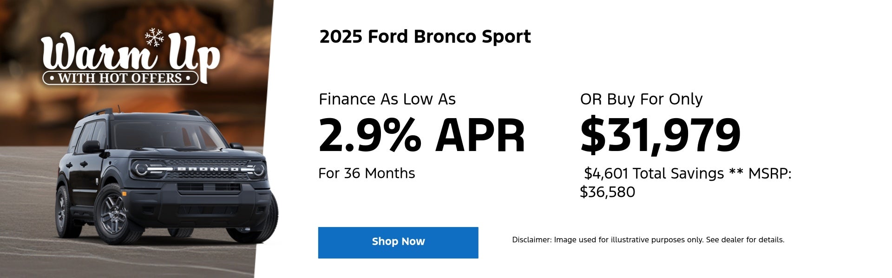Click the 2.9% APR finance offer

[x=421, y=135]
